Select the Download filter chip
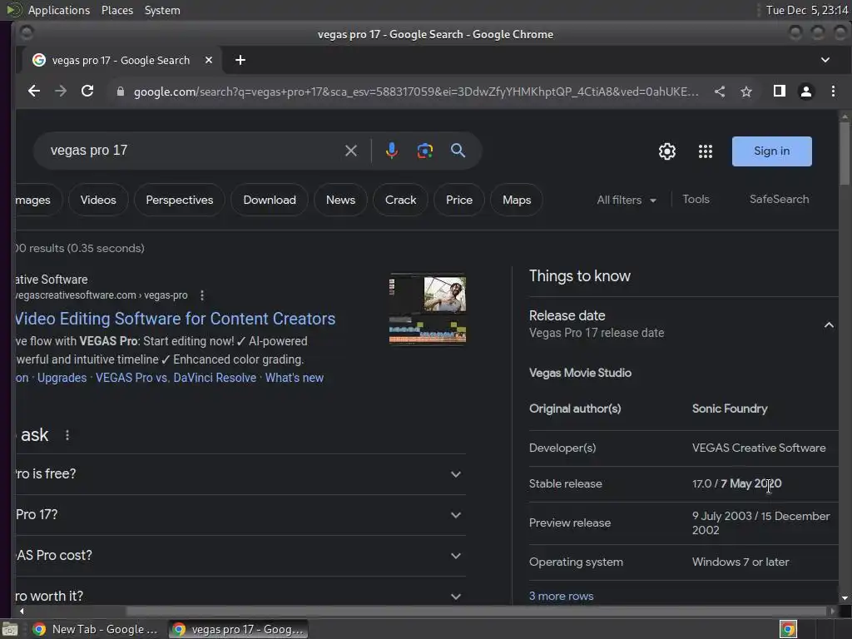 270,200
